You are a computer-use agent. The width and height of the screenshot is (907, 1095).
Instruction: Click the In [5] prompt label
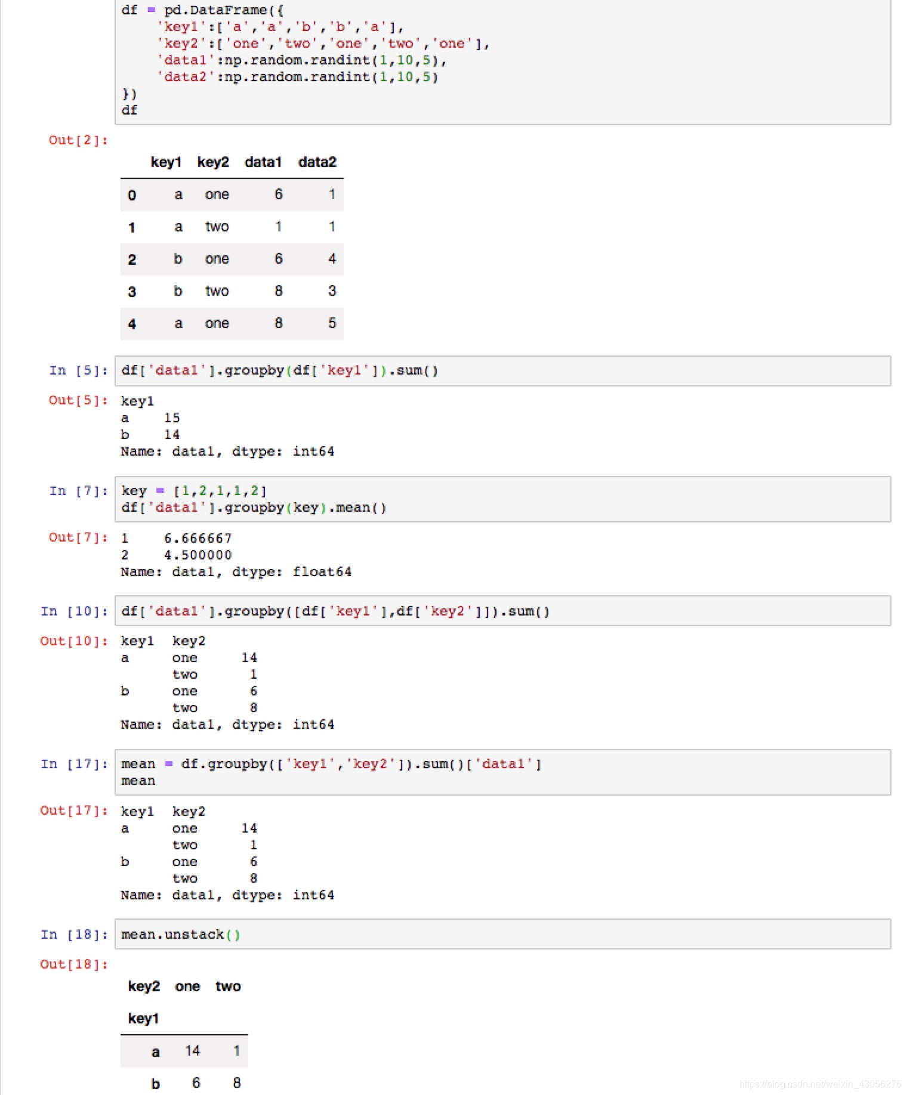click(79, 370)
